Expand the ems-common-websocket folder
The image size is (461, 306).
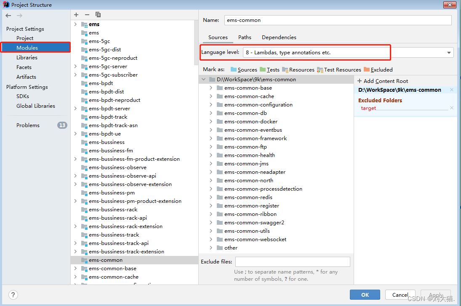(211, 239)
